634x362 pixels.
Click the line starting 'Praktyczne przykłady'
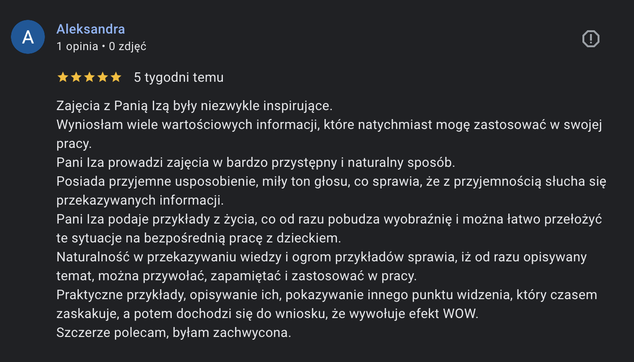327,295
